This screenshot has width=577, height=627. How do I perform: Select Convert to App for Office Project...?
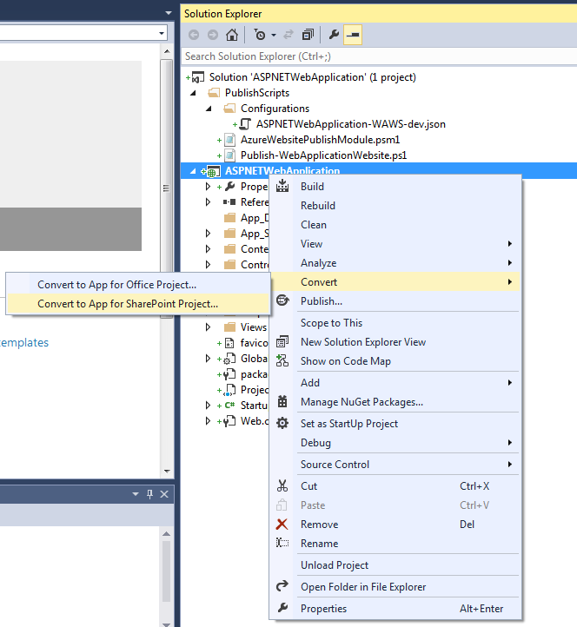point(138,285)
